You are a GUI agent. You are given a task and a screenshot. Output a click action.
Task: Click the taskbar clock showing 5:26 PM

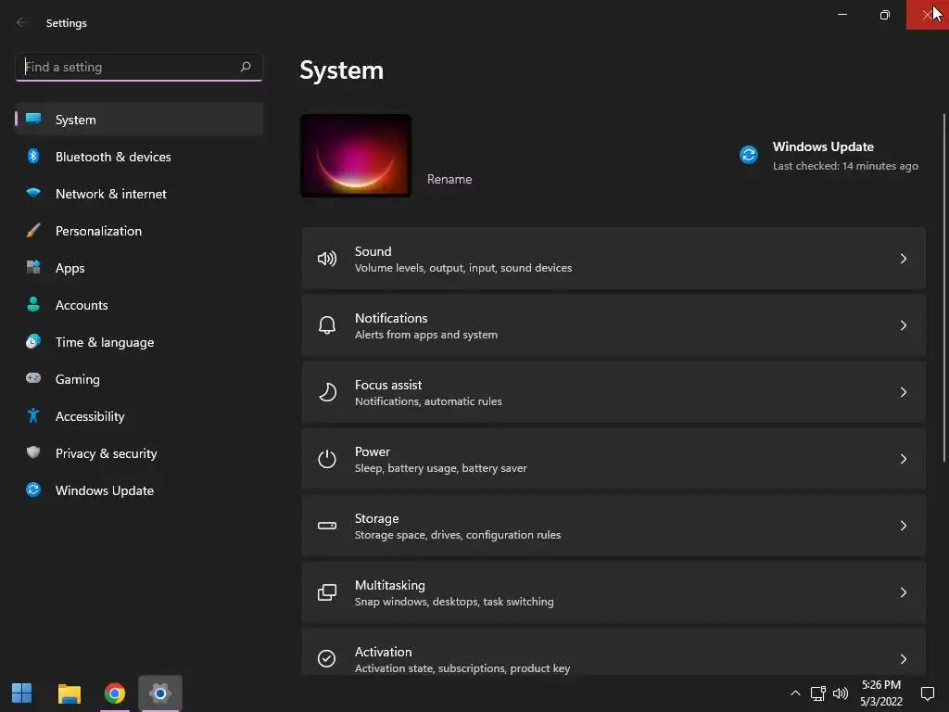[x=881, y=685]
